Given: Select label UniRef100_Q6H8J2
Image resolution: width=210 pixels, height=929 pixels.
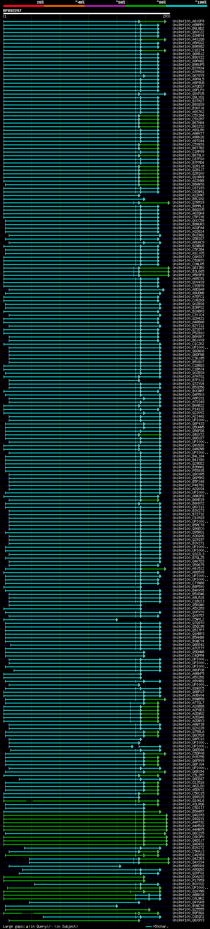Looking at the screenshot, I should tap(188, 54).
